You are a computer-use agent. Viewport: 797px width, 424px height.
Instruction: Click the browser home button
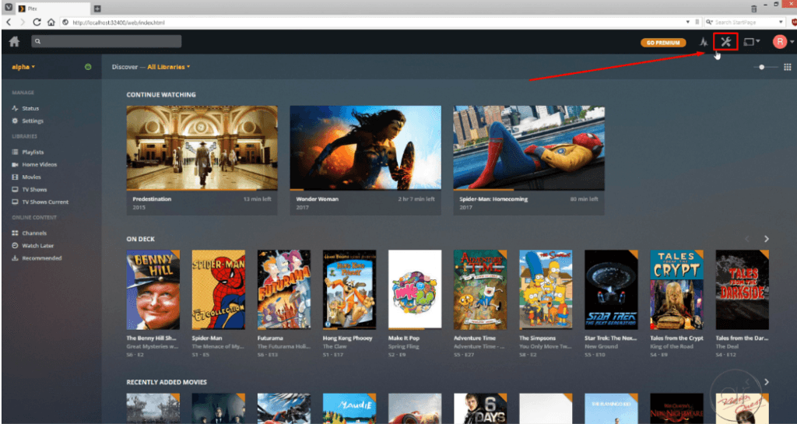click(51, 23)
